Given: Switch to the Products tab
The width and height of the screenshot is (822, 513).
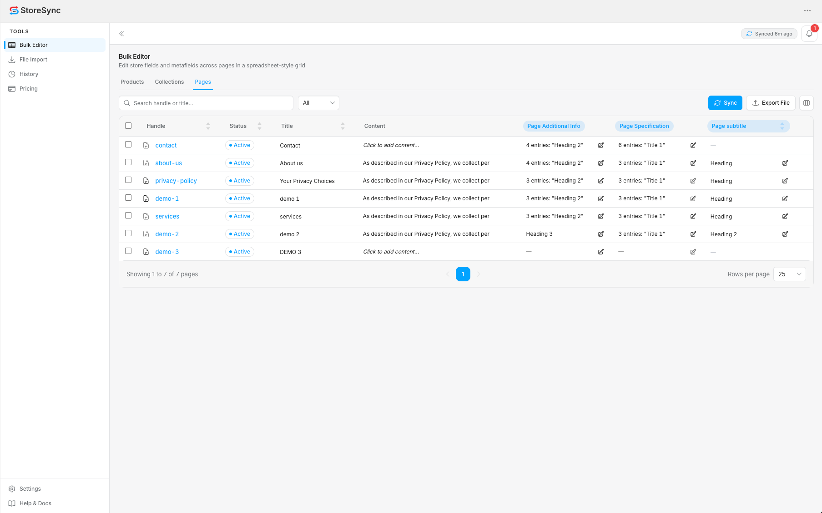Looking at the screenshot, I should [x=132, y=82].
